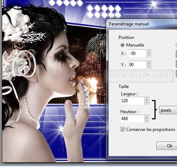Image resolution: width=177 pixels, height=167 pixels.
Task: Toggle the Conserver les proportions checkbox
Action: click(x=122, y=130)
